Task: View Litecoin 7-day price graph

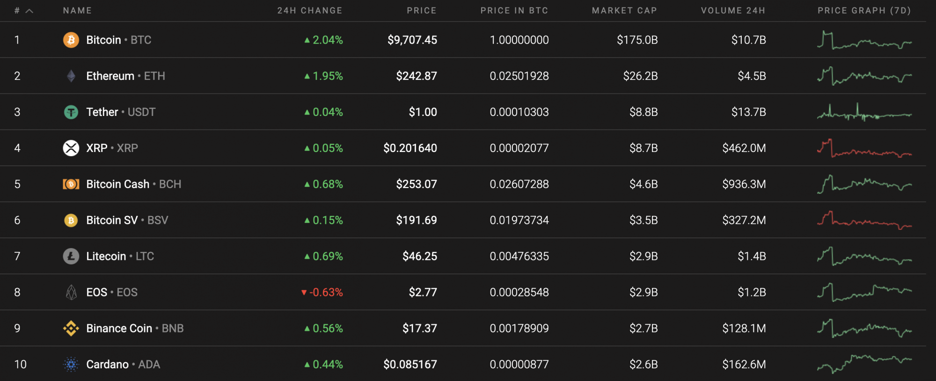Action: 864,256
